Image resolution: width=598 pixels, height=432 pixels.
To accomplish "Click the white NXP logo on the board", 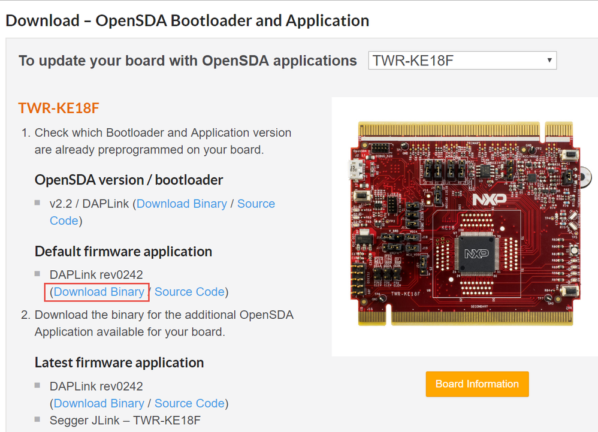I will pyautogui.click(x=490, y=199).
